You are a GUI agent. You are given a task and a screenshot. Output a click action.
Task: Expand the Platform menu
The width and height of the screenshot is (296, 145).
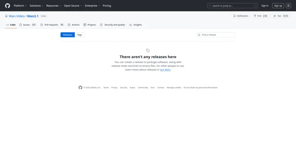pyautogui.click(x=20, y=6)
